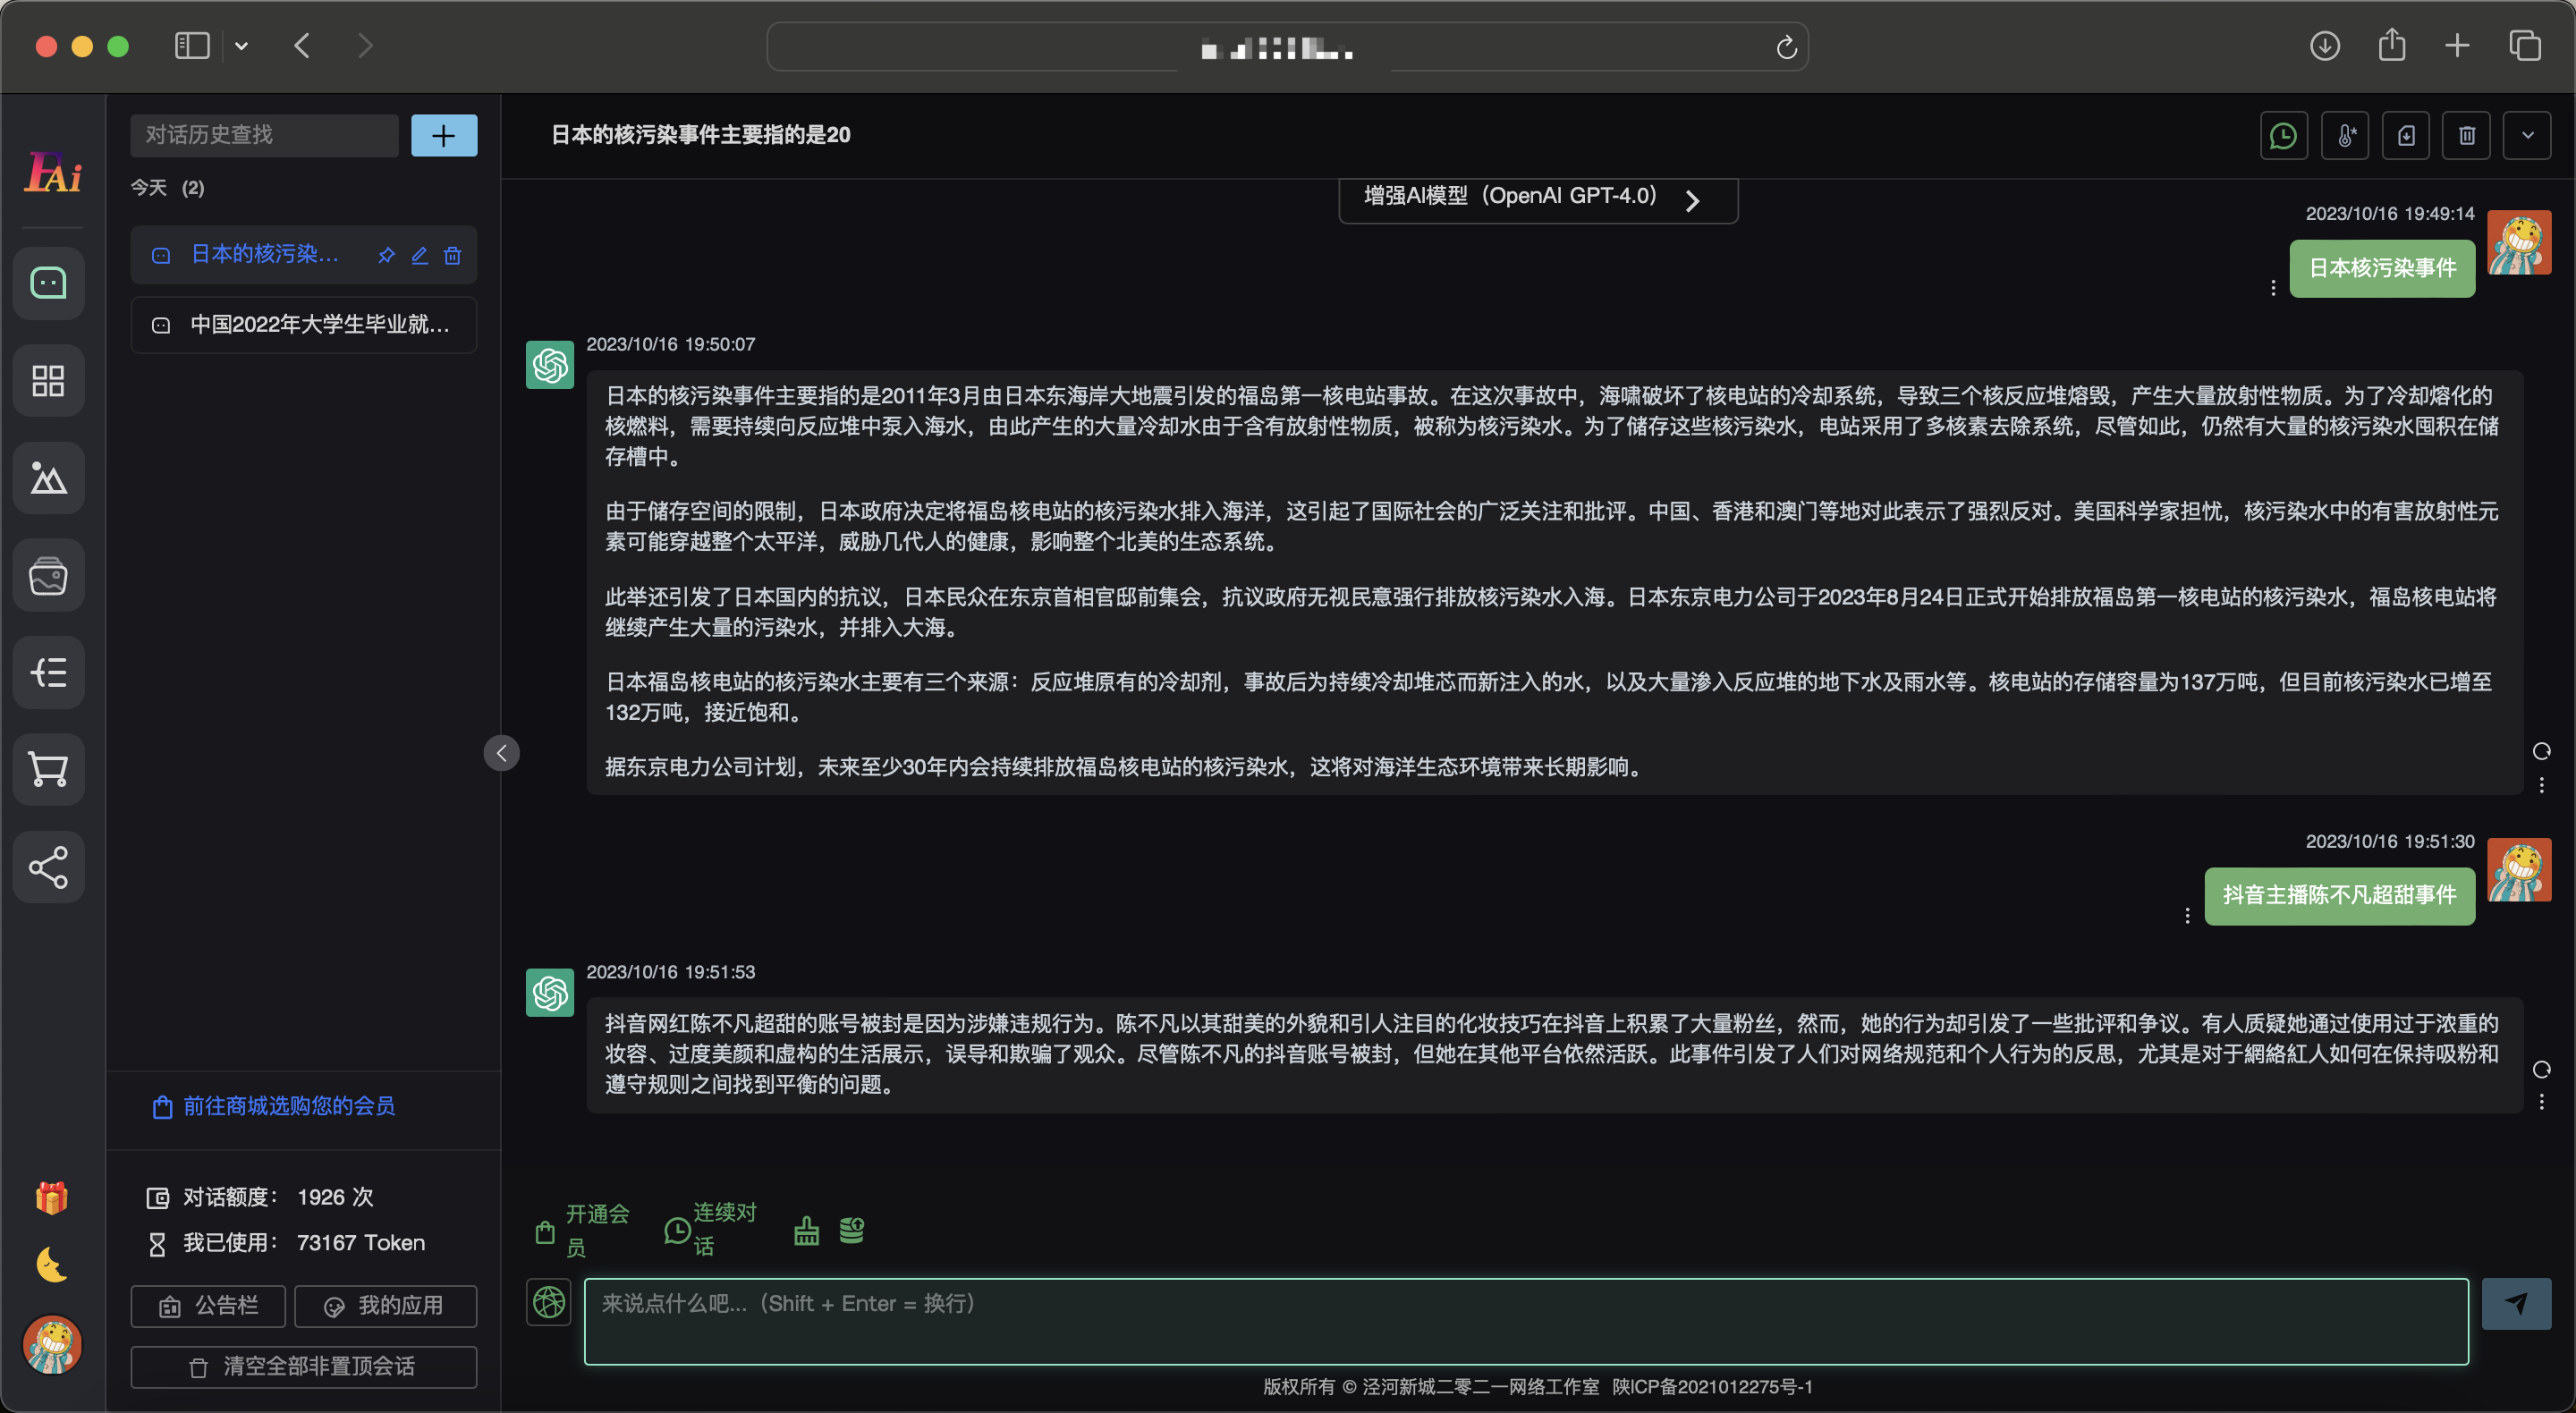Toggle web search globe icon
2576x1413 pixels.
point(549,1302)
